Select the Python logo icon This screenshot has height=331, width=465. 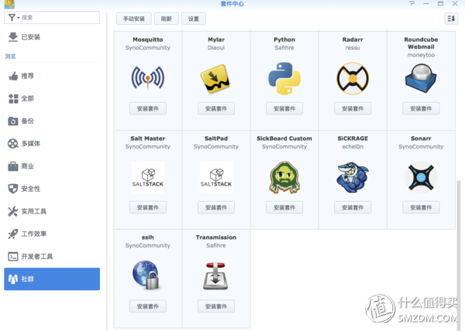284,78
